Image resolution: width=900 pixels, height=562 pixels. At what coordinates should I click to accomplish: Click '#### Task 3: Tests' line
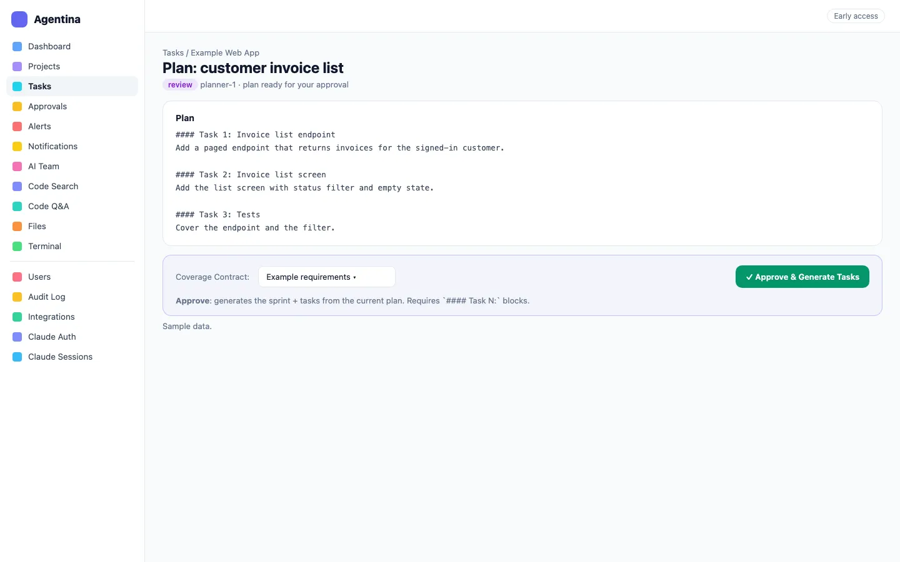(218, 215)
